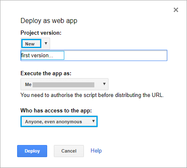Click the 'Project version:' label
Screen dimensions: 187x168
[x=41, y=33]
